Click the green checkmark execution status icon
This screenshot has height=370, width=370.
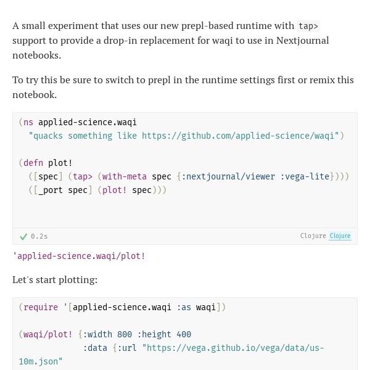tap(23, 236)
